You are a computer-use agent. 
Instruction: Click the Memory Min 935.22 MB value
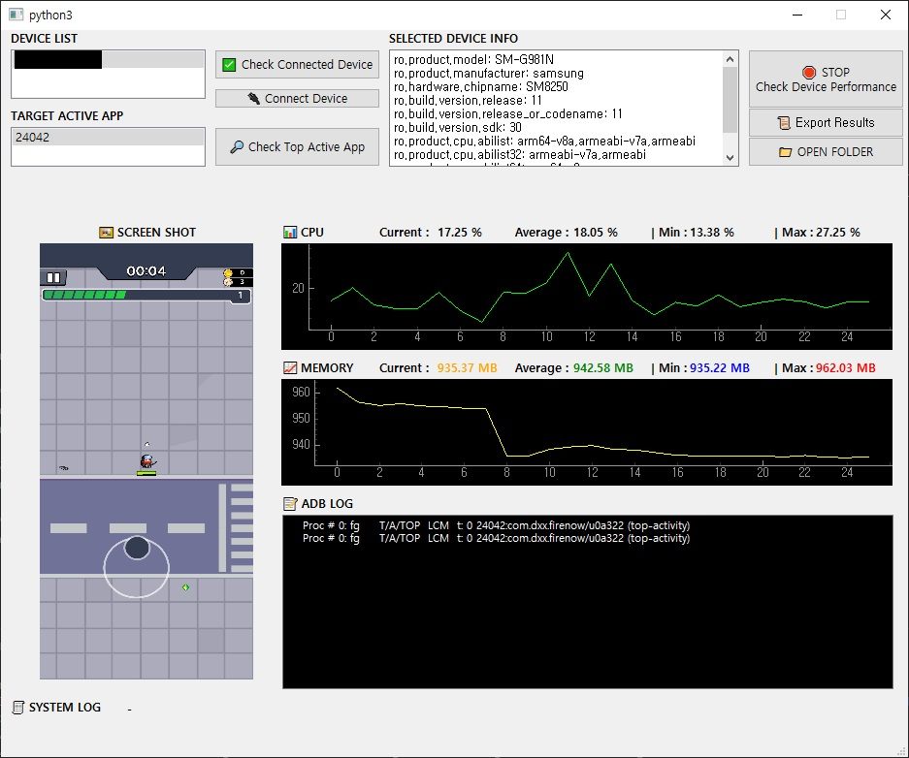[720, 367]
